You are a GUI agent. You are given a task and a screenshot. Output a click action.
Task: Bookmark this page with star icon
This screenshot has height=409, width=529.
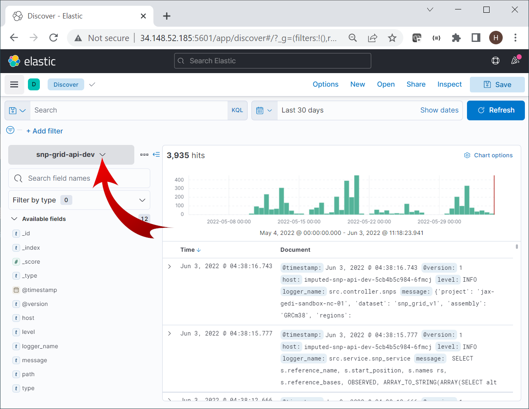click(392, 38)
